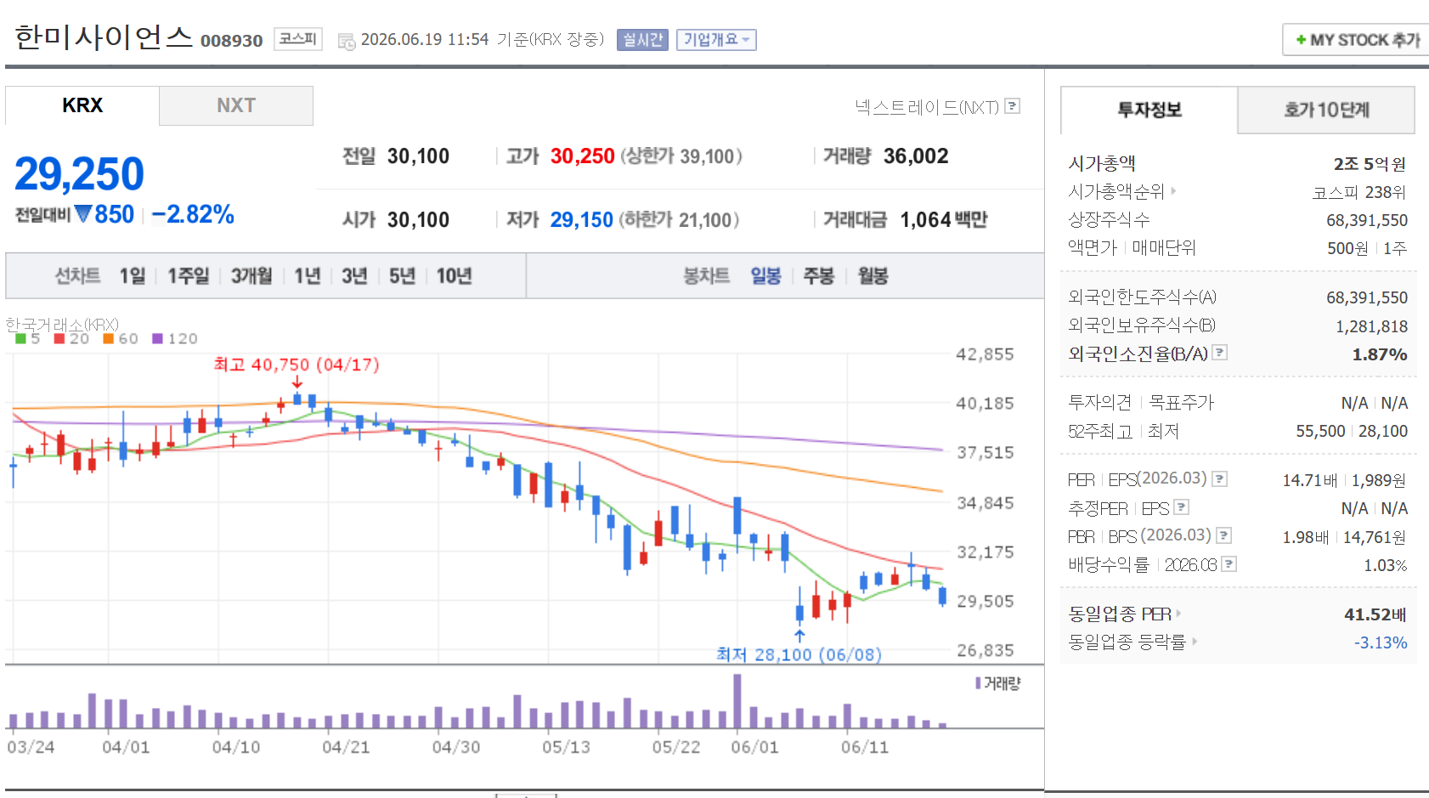This screenshot has height=798, width=1429.
Task: Click the purple 120-day moving average swatch
Action: coord(157,338)
